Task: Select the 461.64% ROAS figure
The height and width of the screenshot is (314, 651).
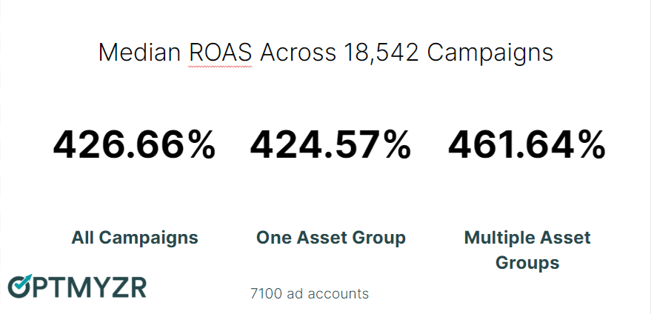Action: (x=527, y=145)
